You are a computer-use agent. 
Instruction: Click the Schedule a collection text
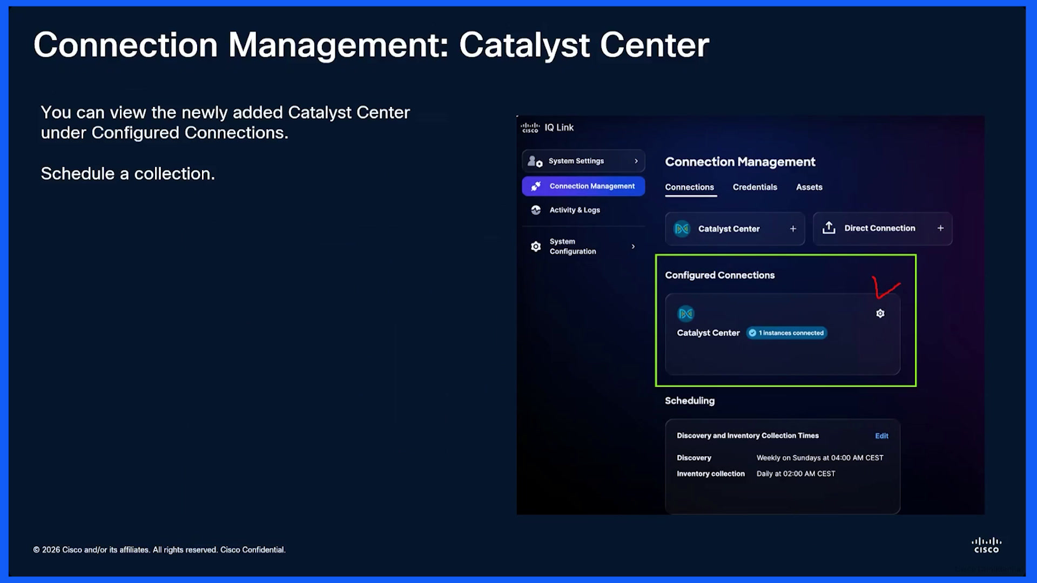(128, 174)
